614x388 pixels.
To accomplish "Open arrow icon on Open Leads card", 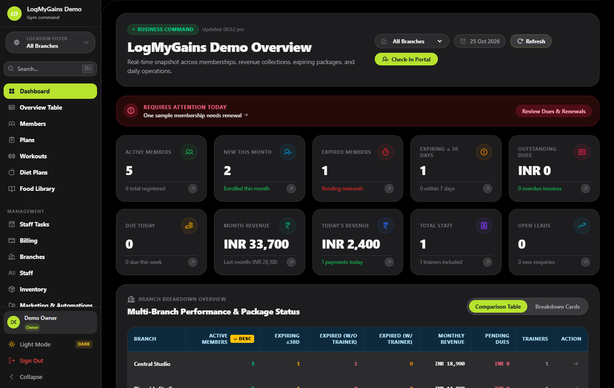I will (x=586, y=262).
